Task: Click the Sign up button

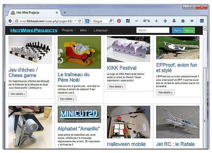Action: click(x=189, y=30)
